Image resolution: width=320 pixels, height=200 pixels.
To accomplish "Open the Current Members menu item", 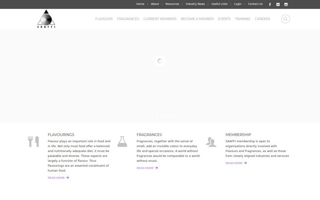I will [160, 19].
